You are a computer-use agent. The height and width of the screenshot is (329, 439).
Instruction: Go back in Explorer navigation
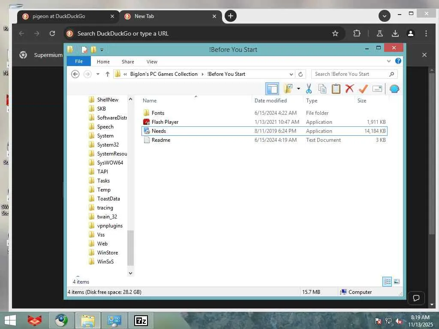click(75, 74)
